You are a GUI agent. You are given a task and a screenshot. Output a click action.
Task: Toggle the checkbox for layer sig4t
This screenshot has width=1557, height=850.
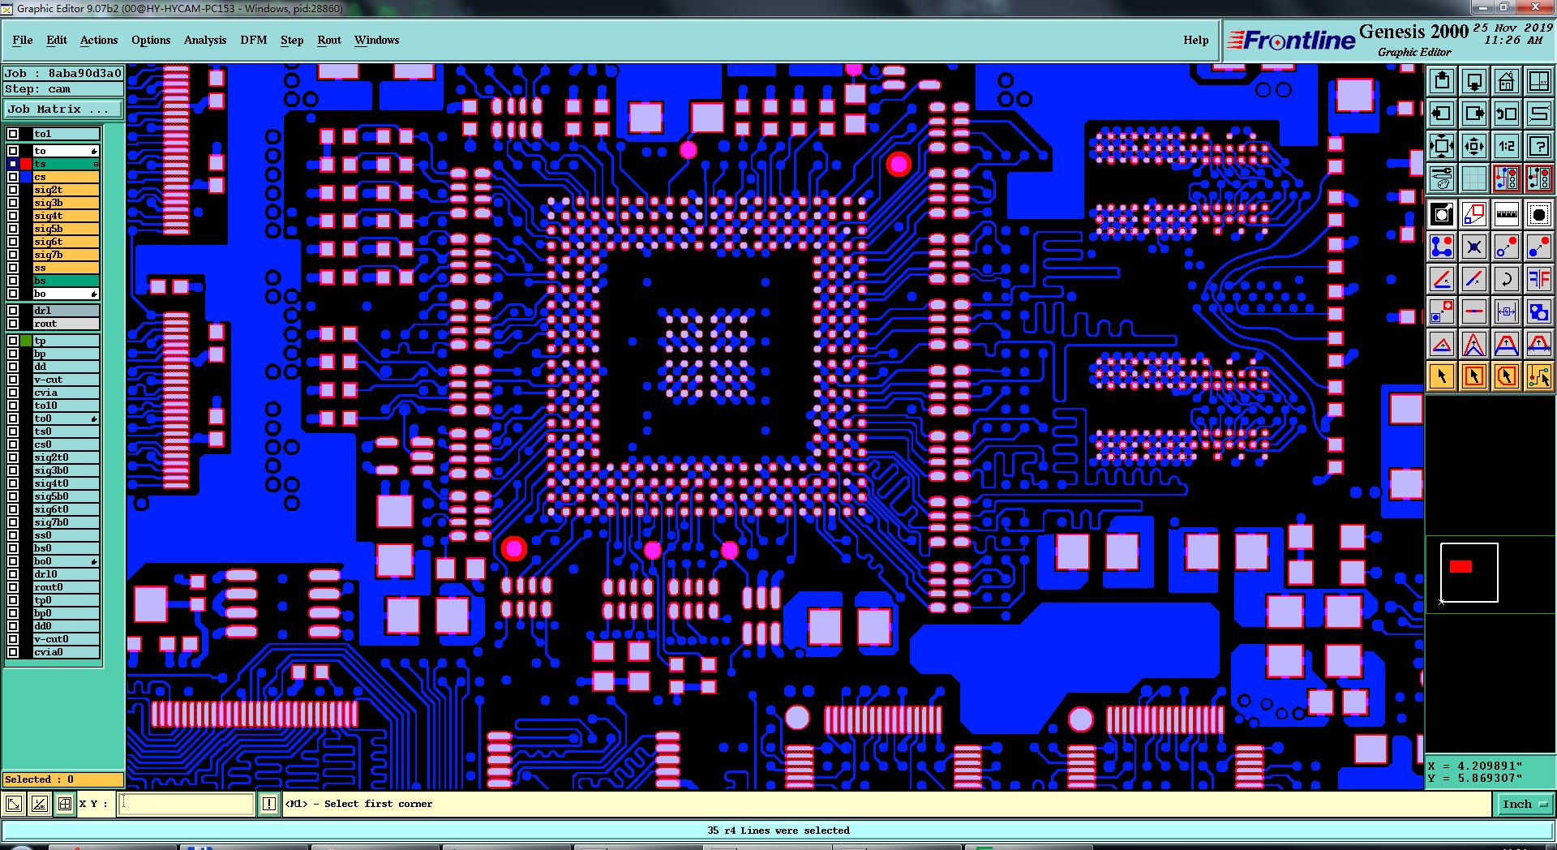13,216
